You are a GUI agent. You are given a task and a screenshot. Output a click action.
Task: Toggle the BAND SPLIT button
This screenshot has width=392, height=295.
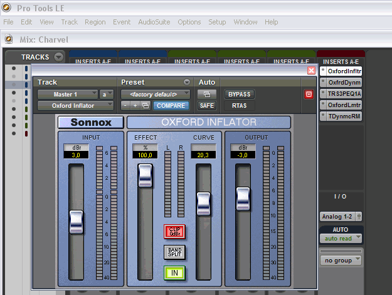(x=174, y=252)
